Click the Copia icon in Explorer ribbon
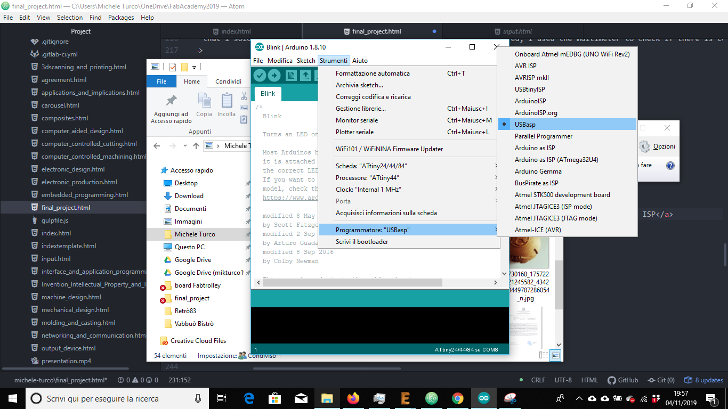 pos(204,101)
